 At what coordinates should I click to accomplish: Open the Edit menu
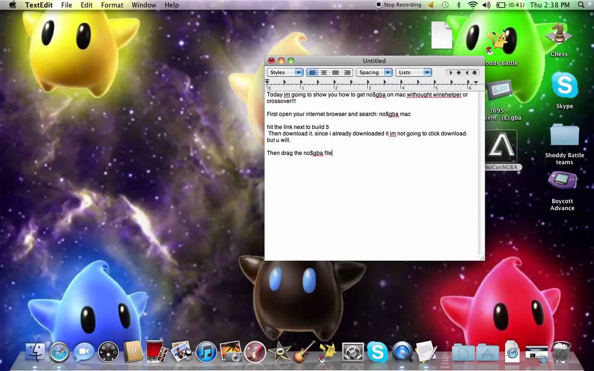[x=87, y=5]
